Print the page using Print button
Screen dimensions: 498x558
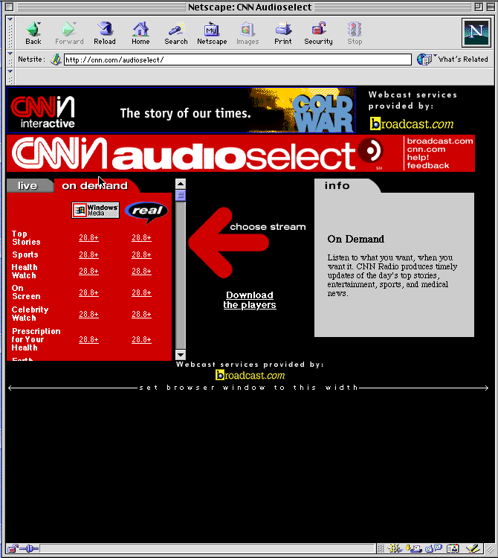tap(283, 33)
